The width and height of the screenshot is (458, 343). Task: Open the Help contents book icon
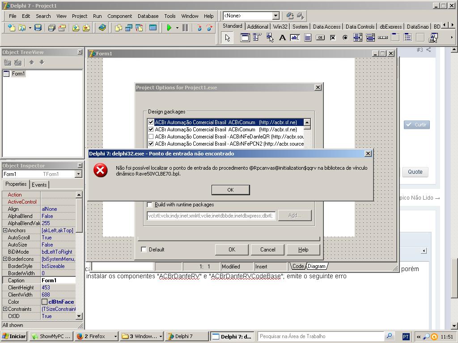point(102,28)
